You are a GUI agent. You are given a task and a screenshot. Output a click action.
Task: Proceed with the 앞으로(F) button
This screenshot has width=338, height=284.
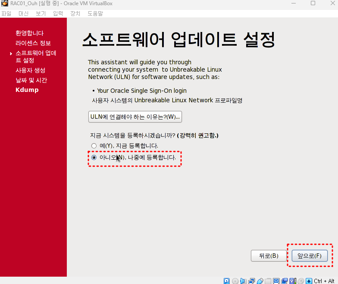pos(310,256)
